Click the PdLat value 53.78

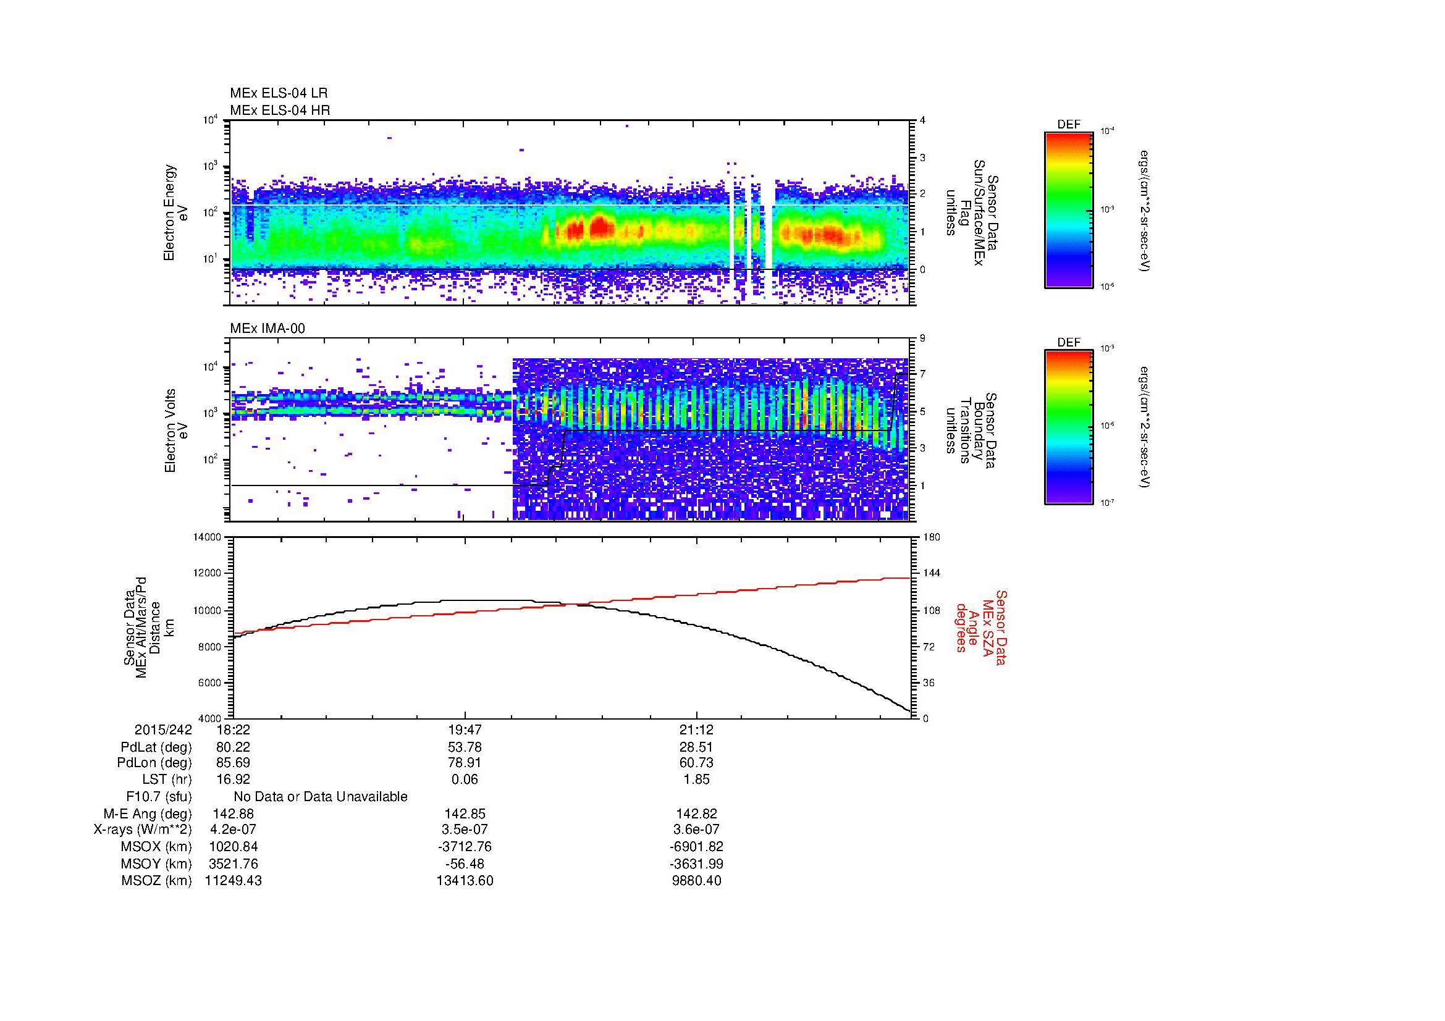click(465, 747)
